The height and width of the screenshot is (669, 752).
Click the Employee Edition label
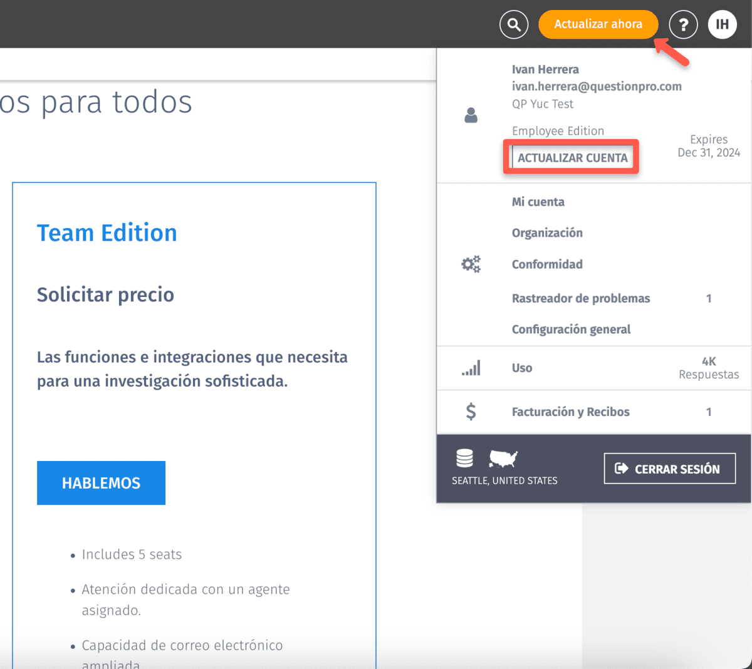pyautogui.click(x=558, y=131)
